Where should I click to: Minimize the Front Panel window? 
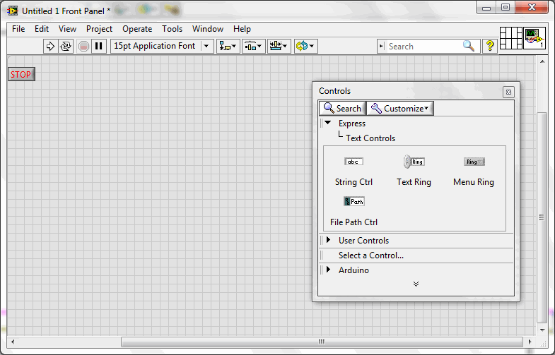(x=486, y=8)
